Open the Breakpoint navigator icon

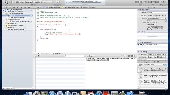(x=25, y=7)
